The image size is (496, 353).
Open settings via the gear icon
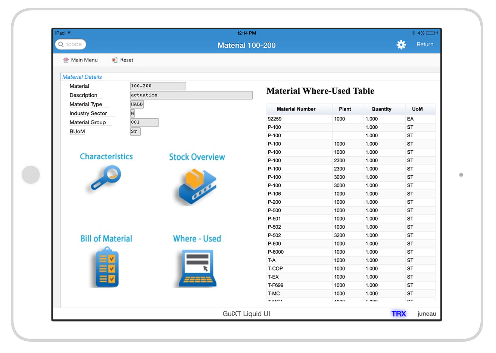click(x=401, y=45)
